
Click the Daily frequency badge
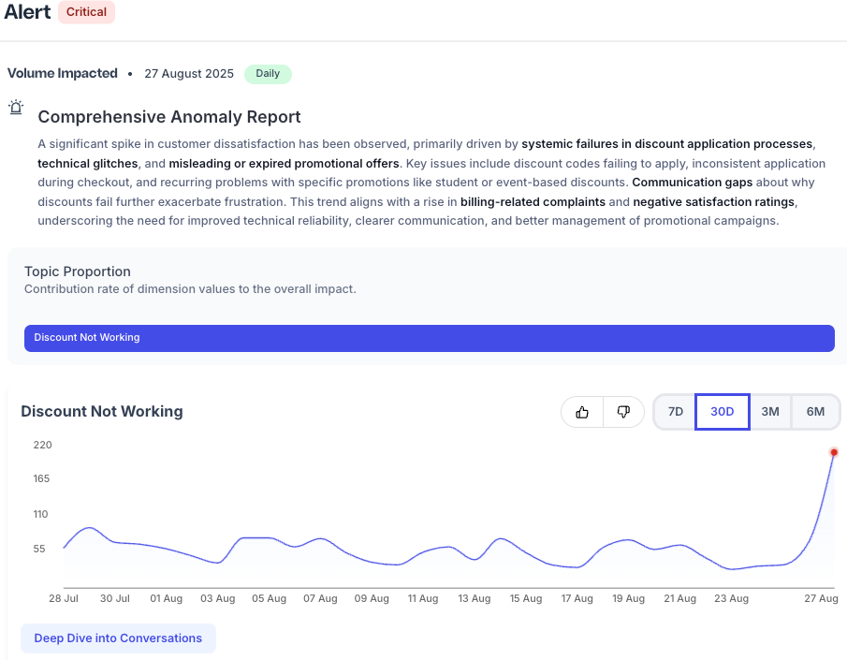point(268,73)
